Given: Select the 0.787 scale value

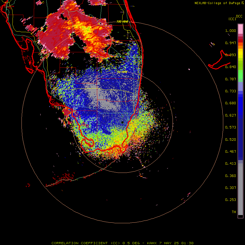Looking at the screenshot, I should 231,79.
